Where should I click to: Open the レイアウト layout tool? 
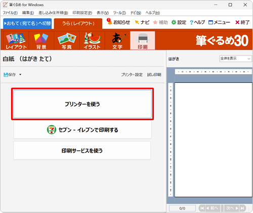16,41
